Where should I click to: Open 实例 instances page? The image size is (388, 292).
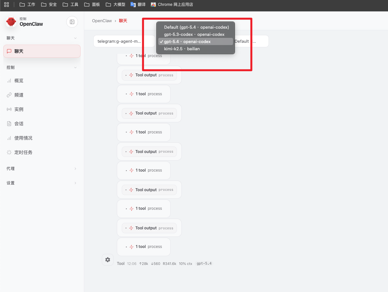pos(19,109)
